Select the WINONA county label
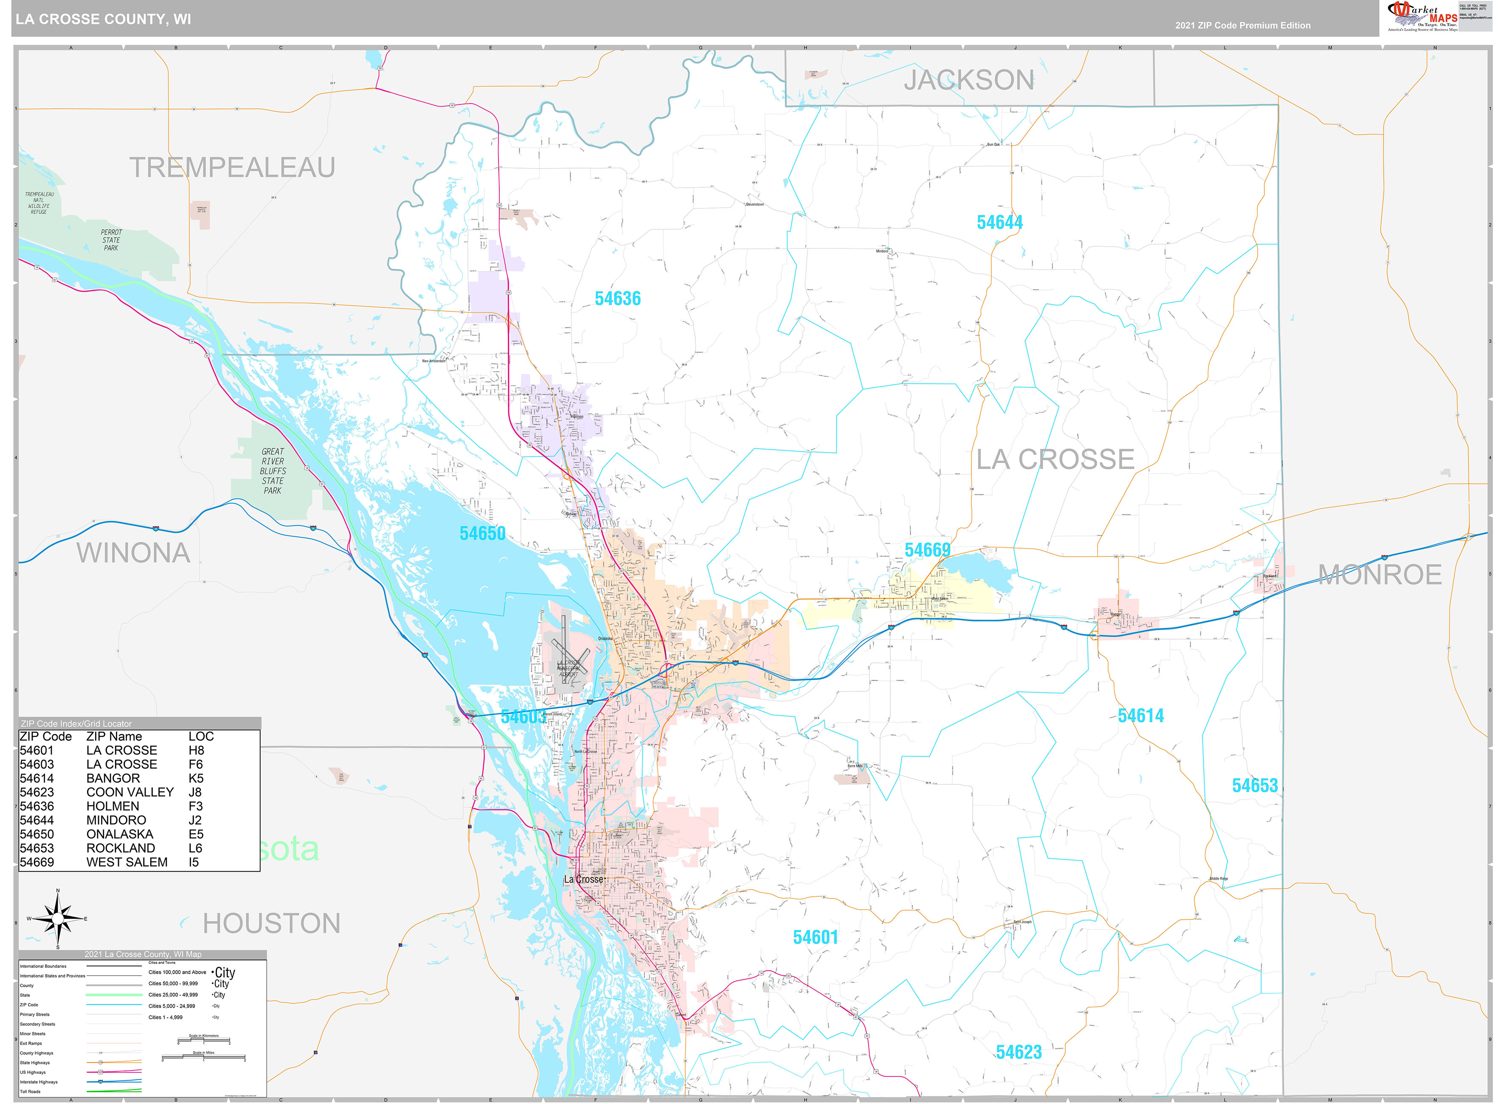The image size is (1500, 1104). click(x=134, y=553)
